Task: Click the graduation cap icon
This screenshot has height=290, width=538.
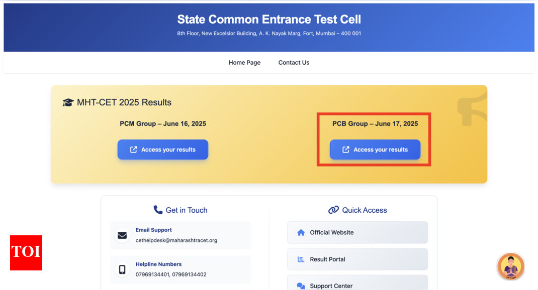Action: click(x=68, y=102)
